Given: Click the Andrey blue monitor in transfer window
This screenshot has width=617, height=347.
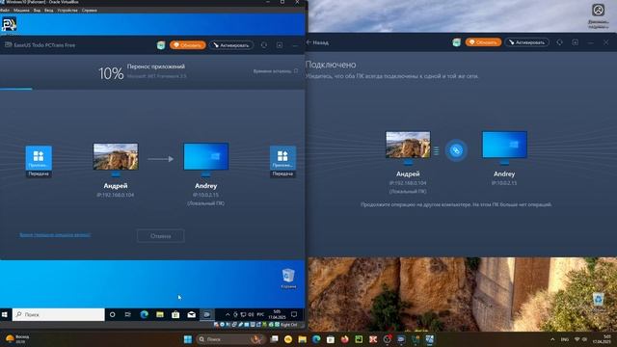Looking at the screenshot, I should tap(206, 156).
